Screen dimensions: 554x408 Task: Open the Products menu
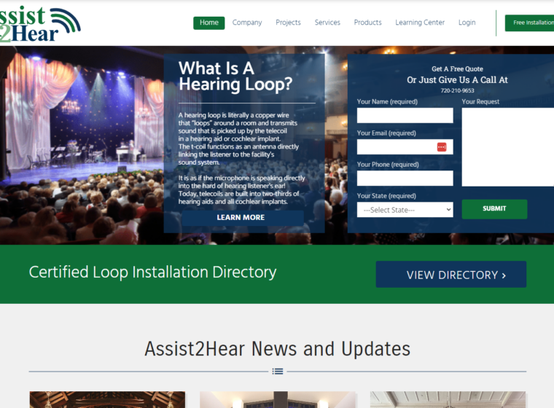tap(368, 23)
